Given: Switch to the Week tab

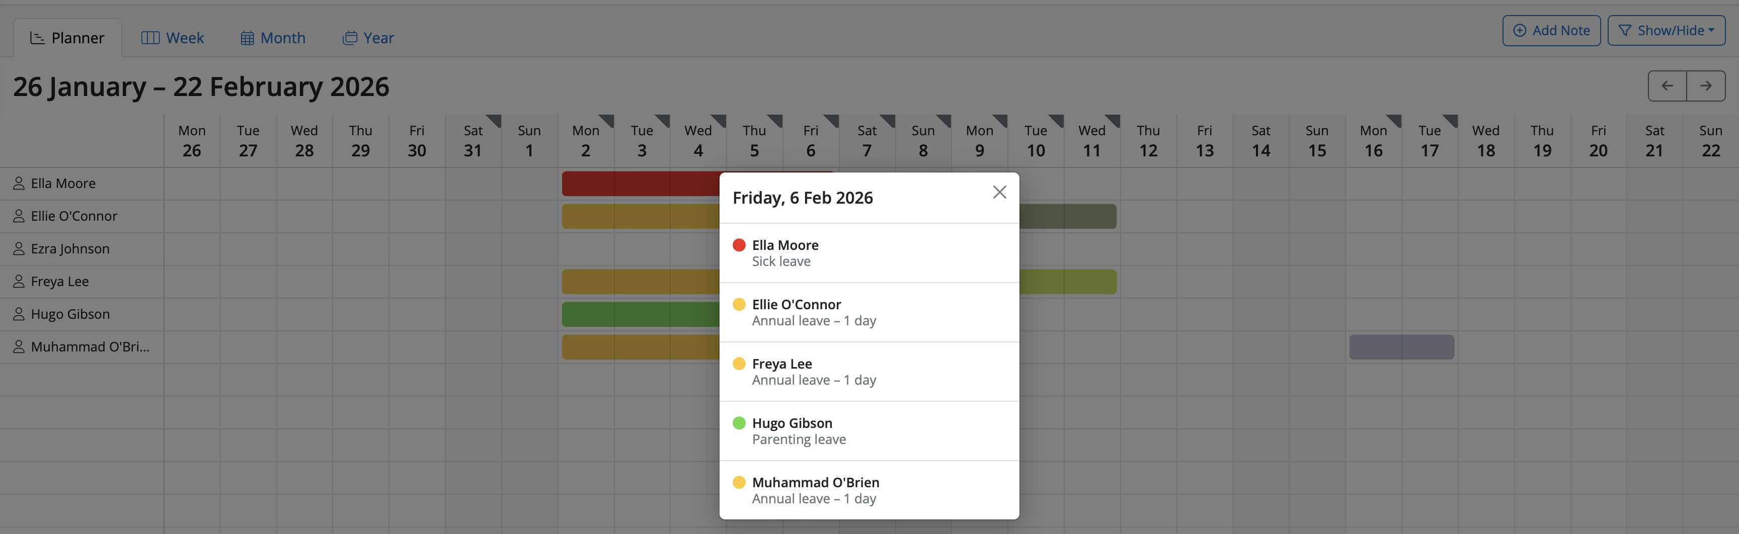Looking at the screenshot, I should pos(172,38).
